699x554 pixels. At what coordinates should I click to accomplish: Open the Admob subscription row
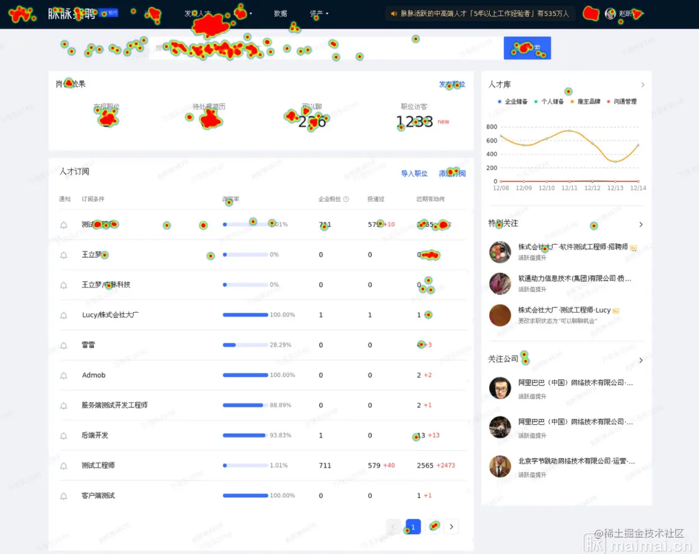264,376
